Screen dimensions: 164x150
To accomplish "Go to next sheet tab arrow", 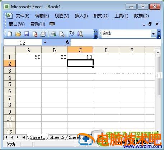I will [18, 137].
